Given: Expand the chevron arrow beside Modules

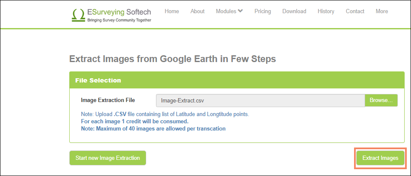Looking at the screenshot, I should (x=241, y=11).
